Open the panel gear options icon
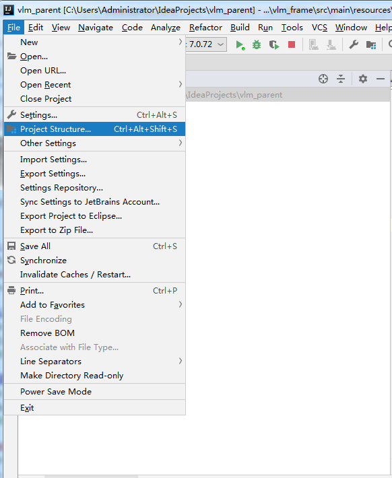The image size is (392, 478). pyautogui.click(x=363, y=79)
